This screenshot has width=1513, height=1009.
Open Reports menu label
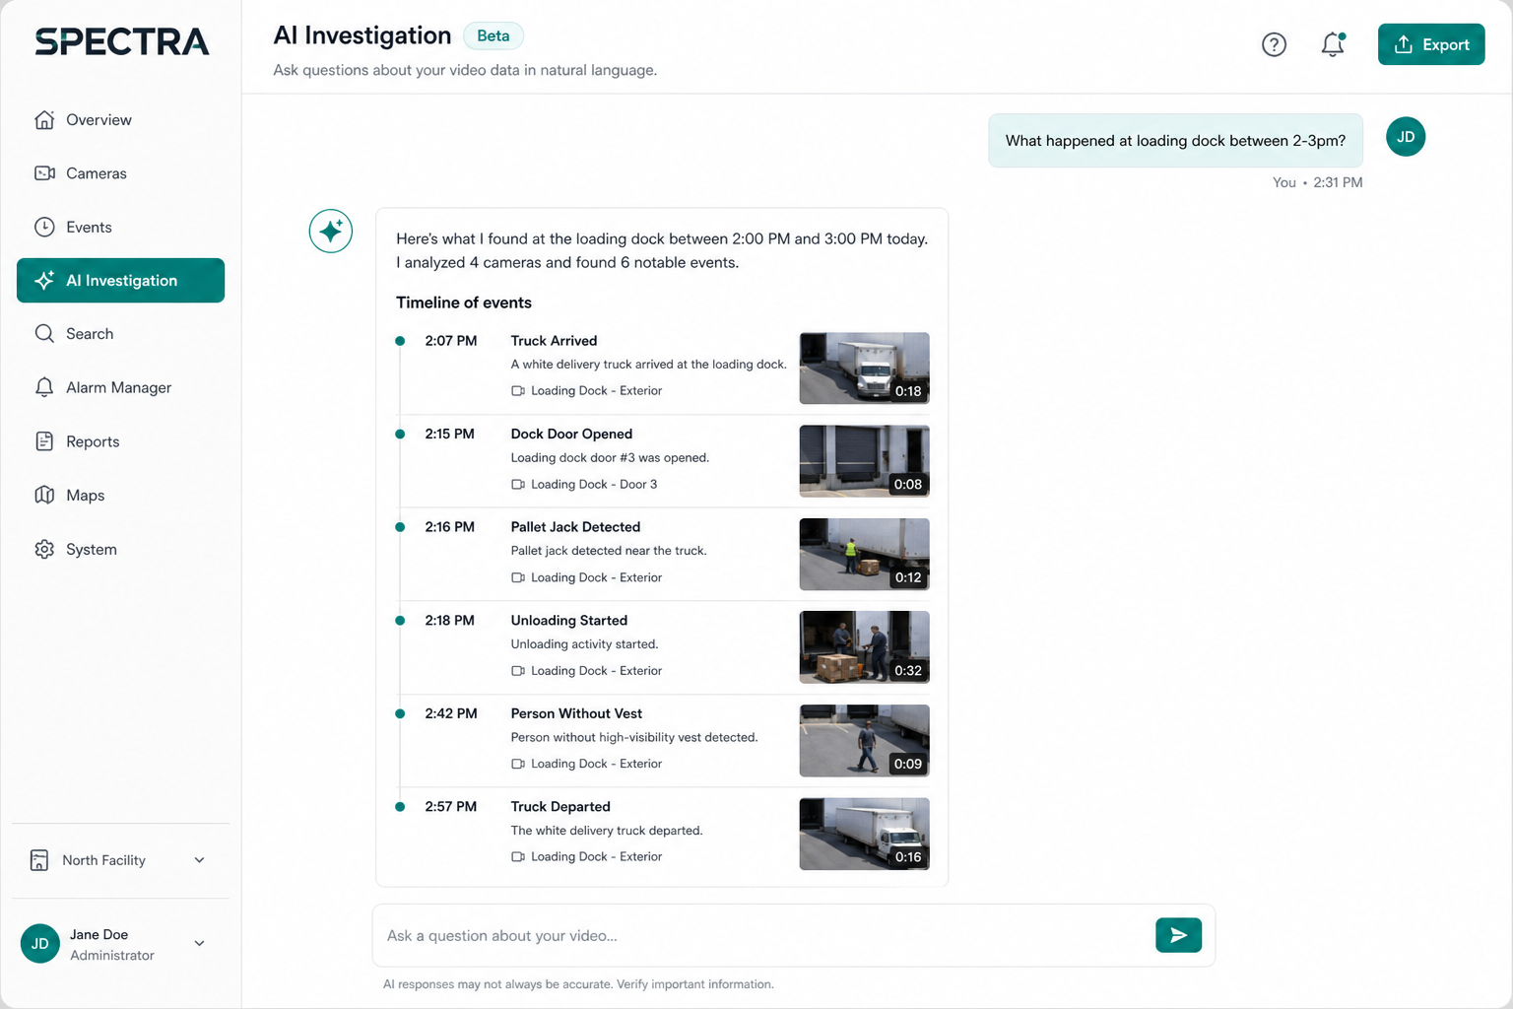(x=93, y=441)
